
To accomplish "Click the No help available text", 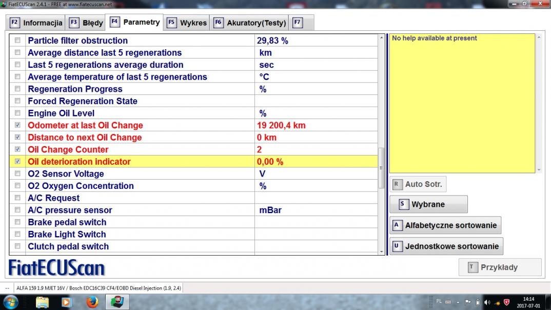I will 435,38.
